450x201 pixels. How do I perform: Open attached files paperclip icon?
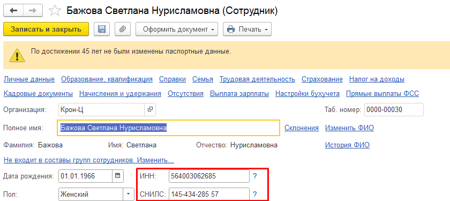pyautogui.click(x=123, y=29)
